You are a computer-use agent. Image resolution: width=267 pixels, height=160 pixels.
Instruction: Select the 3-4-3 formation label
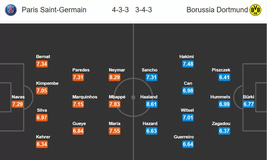(144, 10)
